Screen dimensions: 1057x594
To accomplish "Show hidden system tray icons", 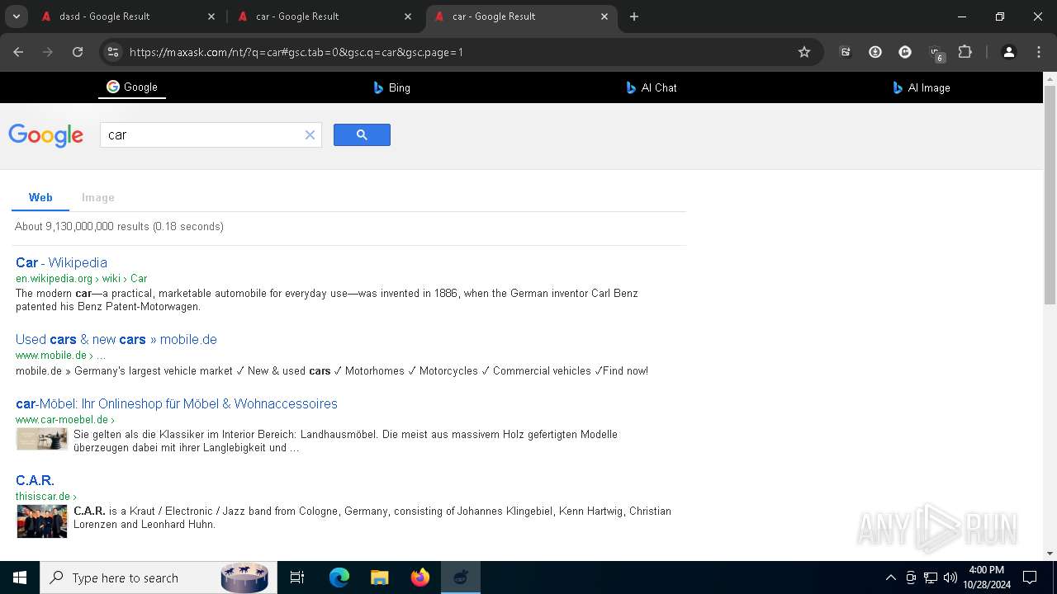I will 890,577.
